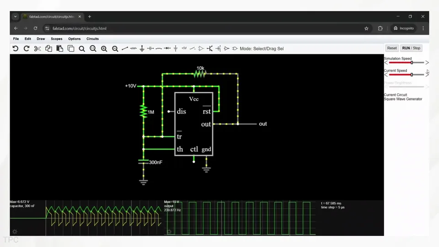Open the Edit menu
Viewport: 439px width, 247px height.
(x=28, y=38)
